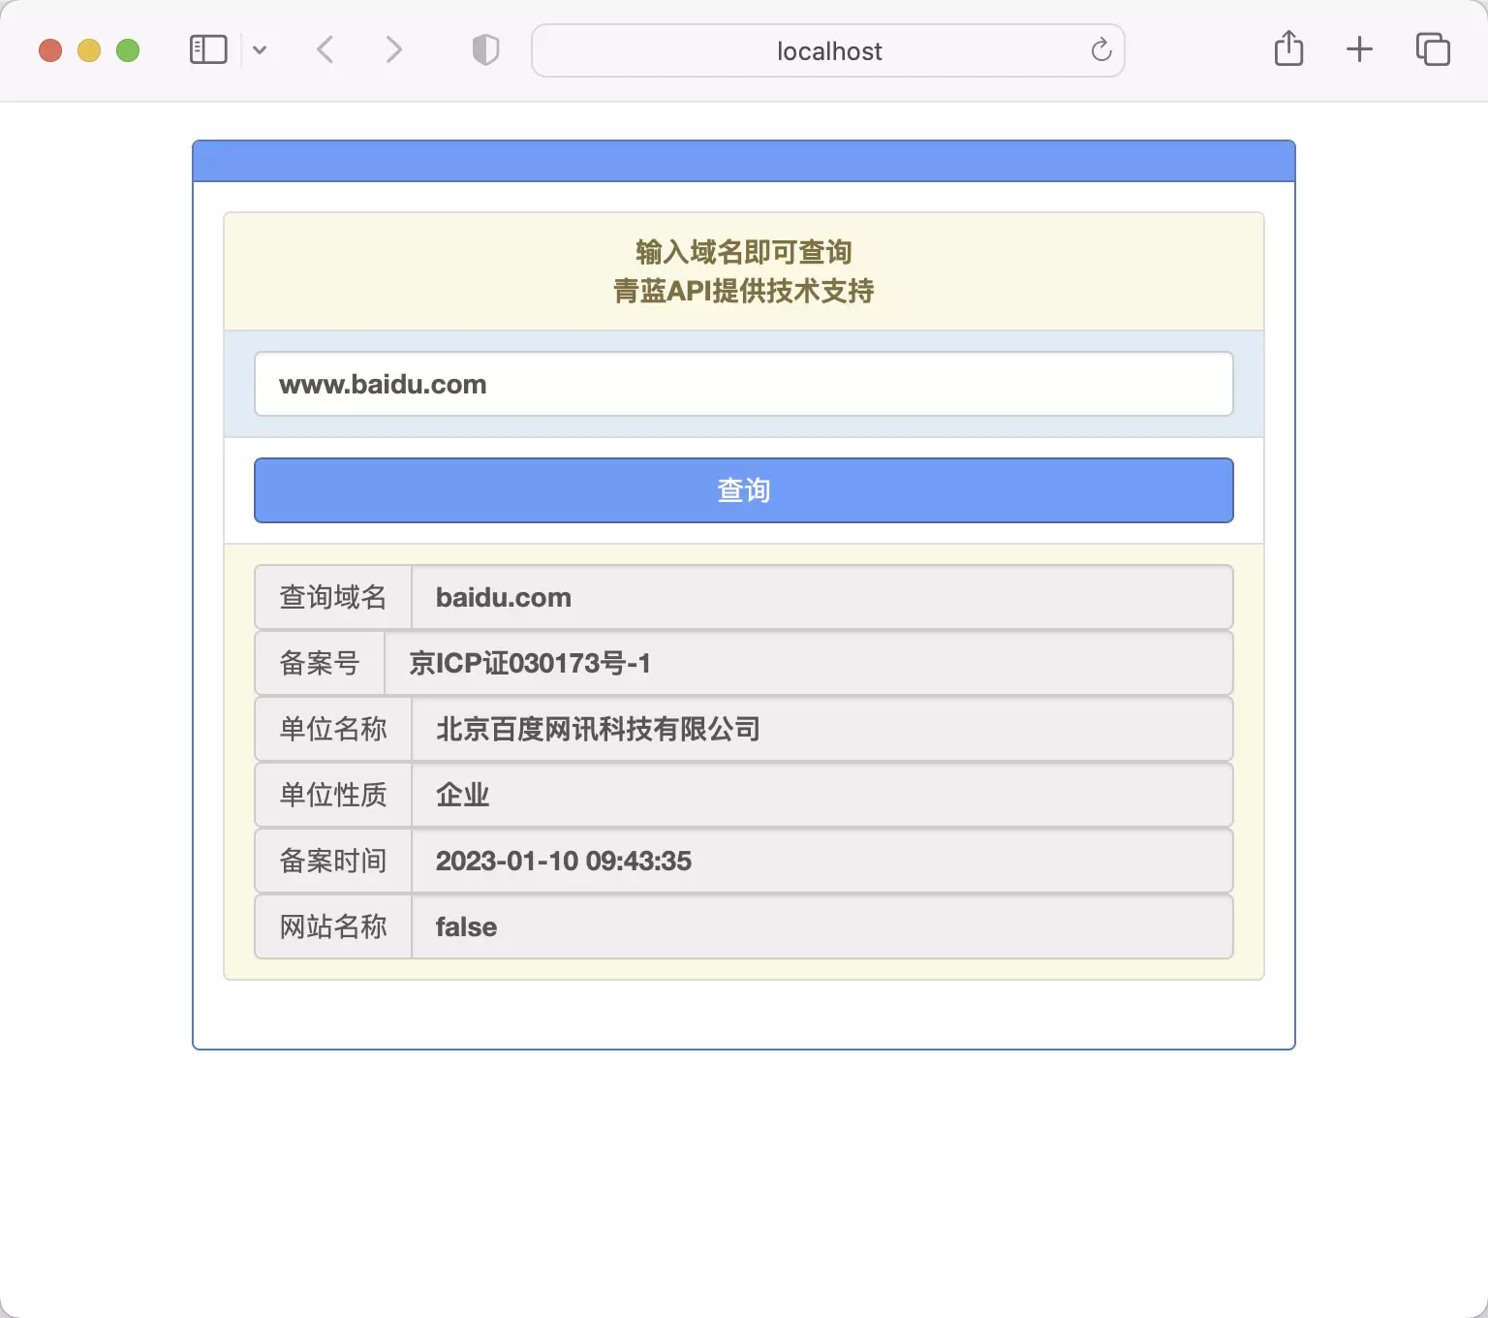This screenshot has height=1318, width=1488.
Task: Select the 单位名称 label cell
Action: 333,729
